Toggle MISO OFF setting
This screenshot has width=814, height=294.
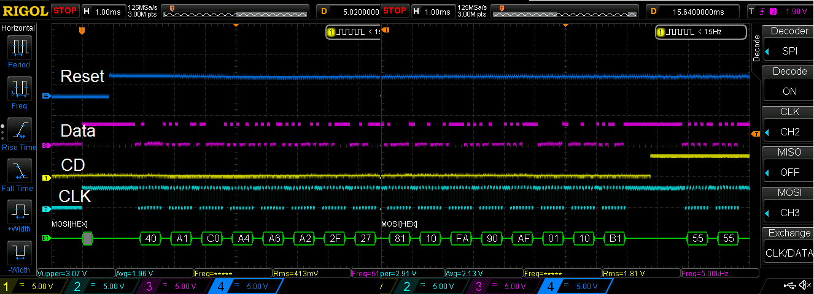coord(789,172)
